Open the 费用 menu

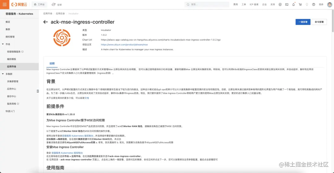(235, 4)
